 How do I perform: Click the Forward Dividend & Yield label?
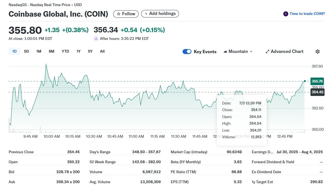(x=273, y=162)
